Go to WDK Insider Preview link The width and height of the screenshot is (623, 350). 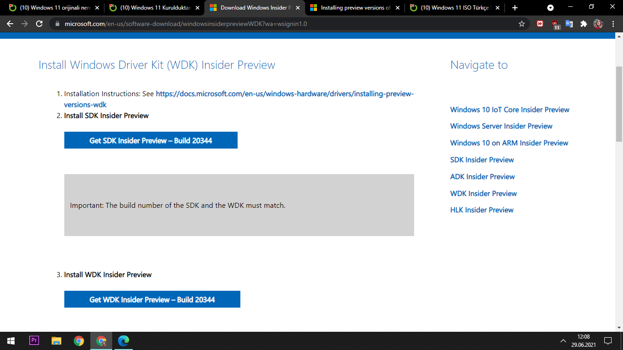tap(483, 194)
